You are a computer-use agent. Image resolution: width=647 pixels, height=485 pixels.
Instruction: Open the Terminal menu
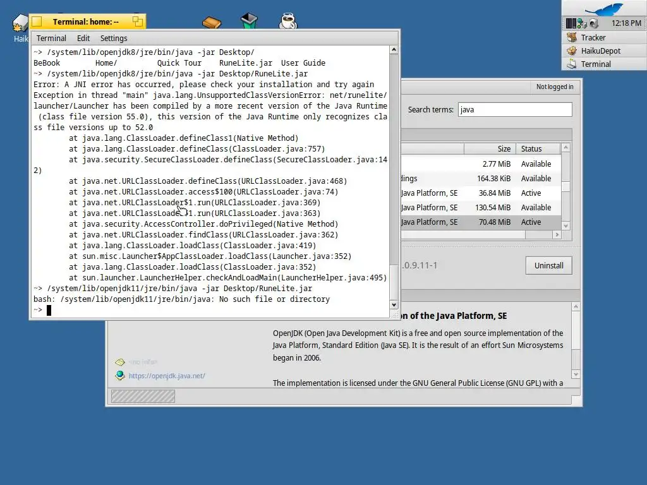[x=51, y=39]
